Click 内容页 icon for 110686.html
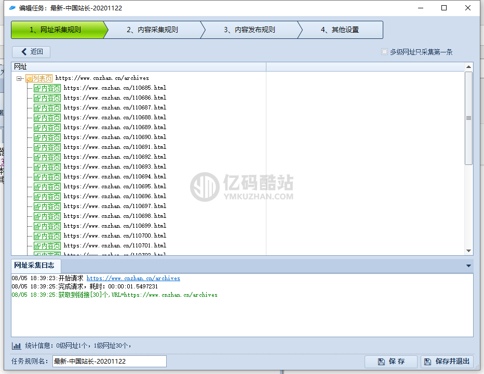Image resolution: width=484 pixels, height=374 pixels. tap(47, 98)
